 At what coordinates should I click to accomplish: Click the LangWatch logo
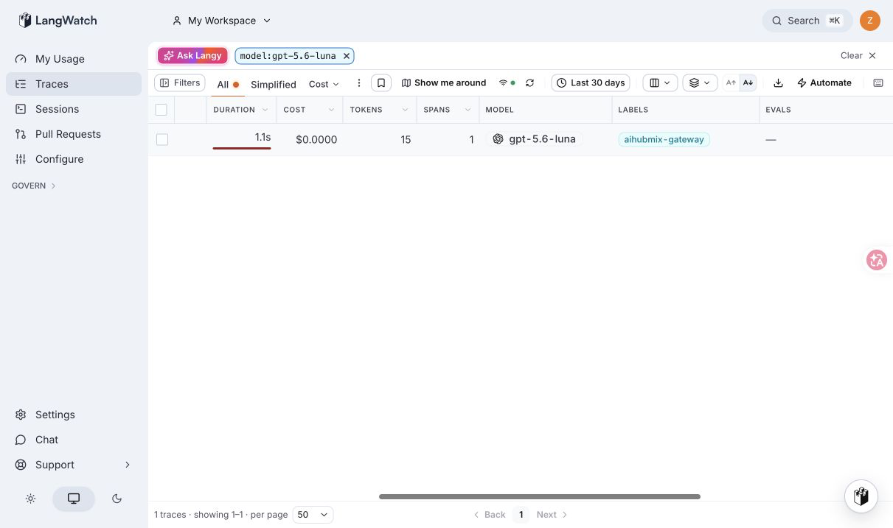click(x=58, y=21)
